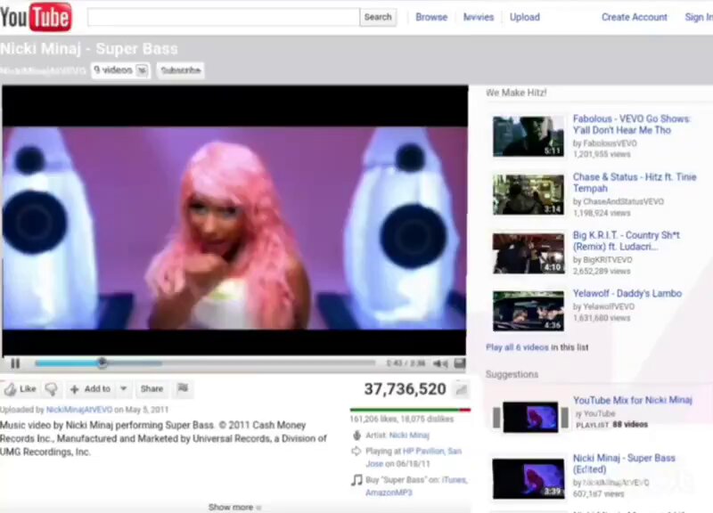Open YouTube Mix for Nicki Minaj thumbnail
This screenshot has width=713, height=513.
530,417
